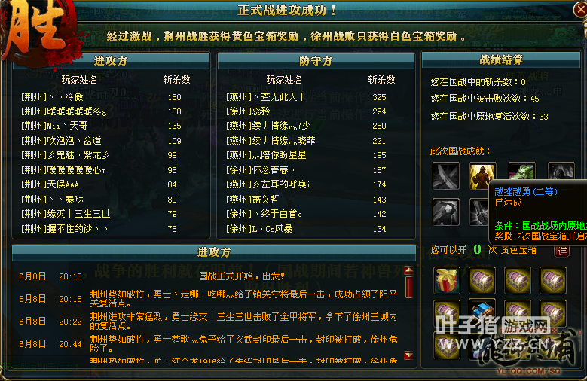Click the crossed blades achievement icon
Image resolution: width=587 pixels, height=381 pixels.
click(445, 176)
